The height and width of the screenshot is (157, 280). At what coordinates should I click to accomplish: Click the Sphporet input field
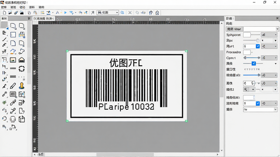pyautogui.click(x=247, y=35)
